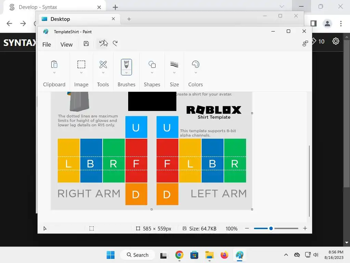Switch to Develop - Syntax Chrome tab
This screenshot has height=263, width=350.
pyautogui.click(x=54, y=7)
